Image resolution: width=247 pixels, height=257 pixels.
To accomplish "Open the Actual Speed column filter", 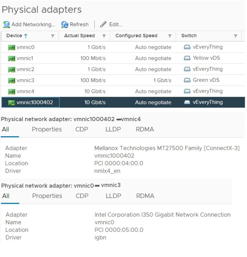I will (x=104, y=36).
